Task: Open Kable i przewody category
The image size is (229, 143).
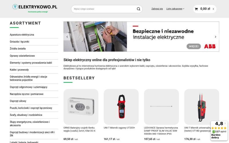Action: click(x=19, y=70)
